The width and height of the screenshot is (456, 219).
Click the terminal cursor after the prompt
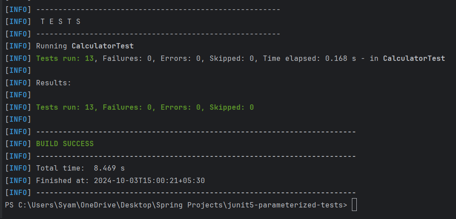click(354, 205)
